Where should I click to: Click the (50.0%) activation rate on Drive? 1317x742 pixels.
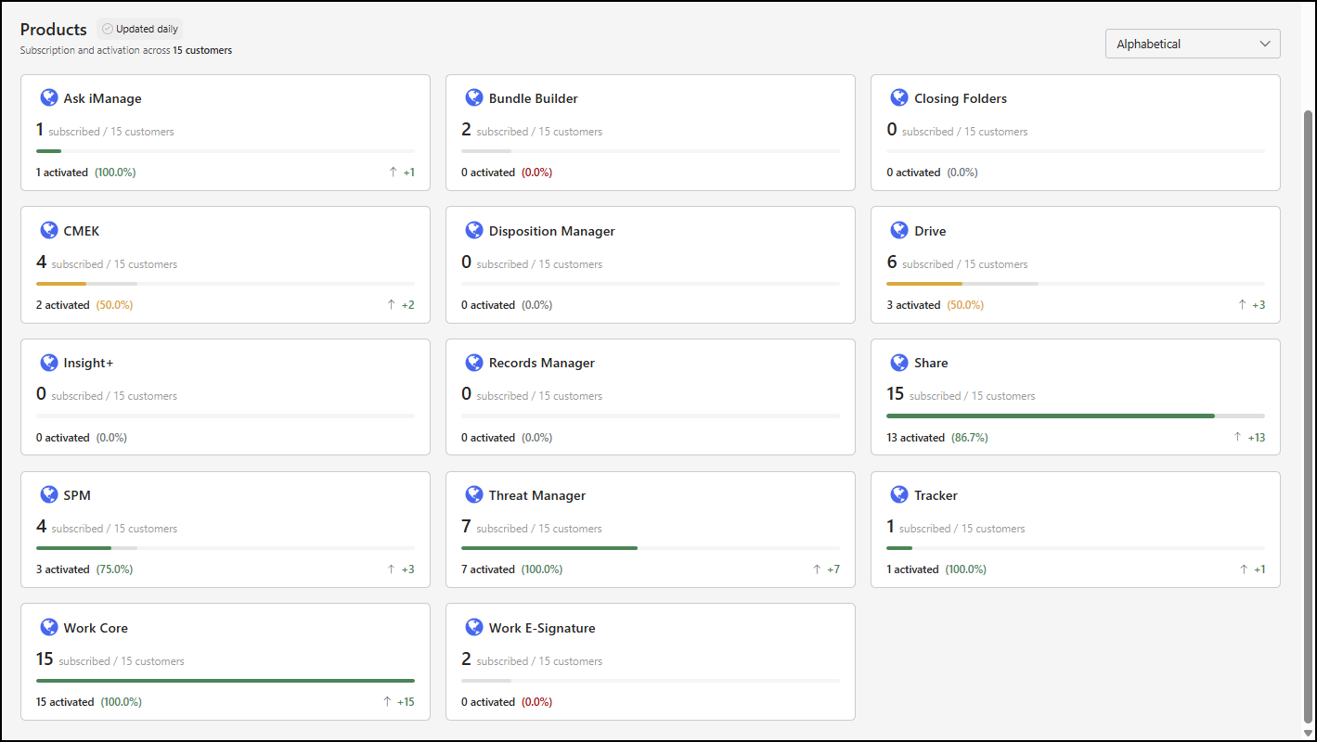965,305
